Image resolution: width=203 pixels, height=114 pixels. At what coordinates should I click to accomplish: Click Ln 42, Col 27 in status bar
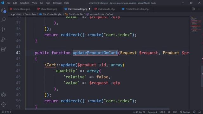coord(139,112)
